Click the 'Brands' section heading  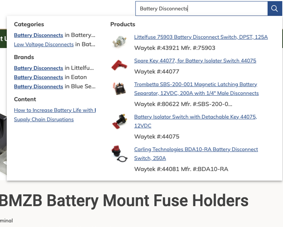[24, 57]
